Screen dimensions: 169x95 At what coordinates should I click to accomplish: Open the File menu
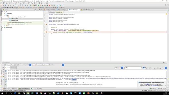1,3
